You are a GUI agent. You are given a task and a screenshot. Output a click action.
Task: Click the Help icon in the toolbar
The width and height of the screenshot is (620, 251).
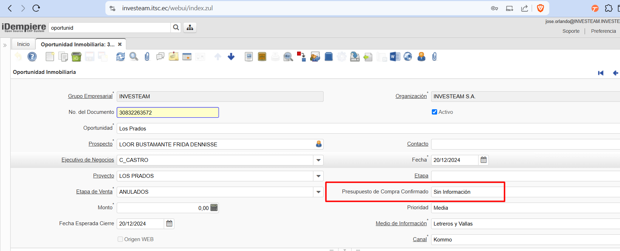32,57
